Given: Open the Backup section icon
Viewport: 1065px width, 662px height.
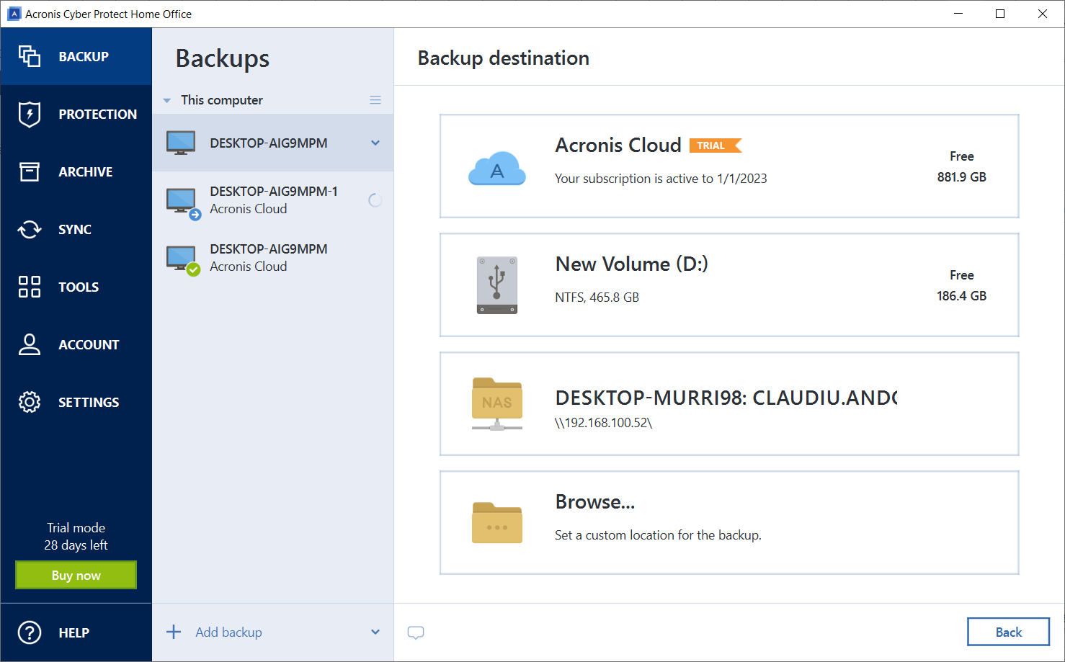Looking at the screenshot, I should click(30, 56).
